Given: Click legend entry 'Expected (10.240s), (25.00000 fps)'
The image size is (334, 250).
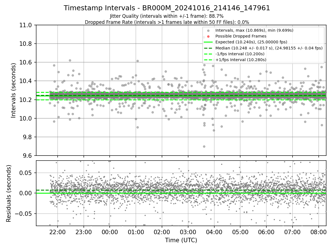Looking at the screenshot, I should click(251, 42).
